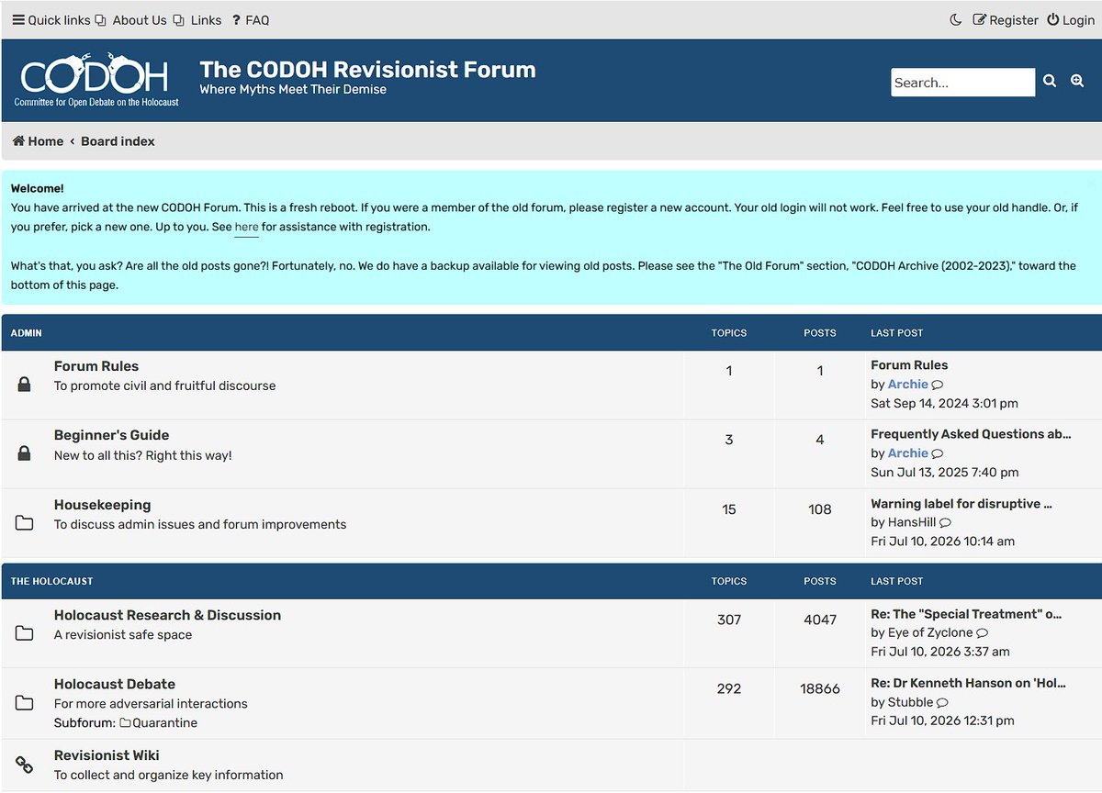Open the Holocaust Research & Discussion forum
The image size is (1102, 793).
click(x=167, y=615)
